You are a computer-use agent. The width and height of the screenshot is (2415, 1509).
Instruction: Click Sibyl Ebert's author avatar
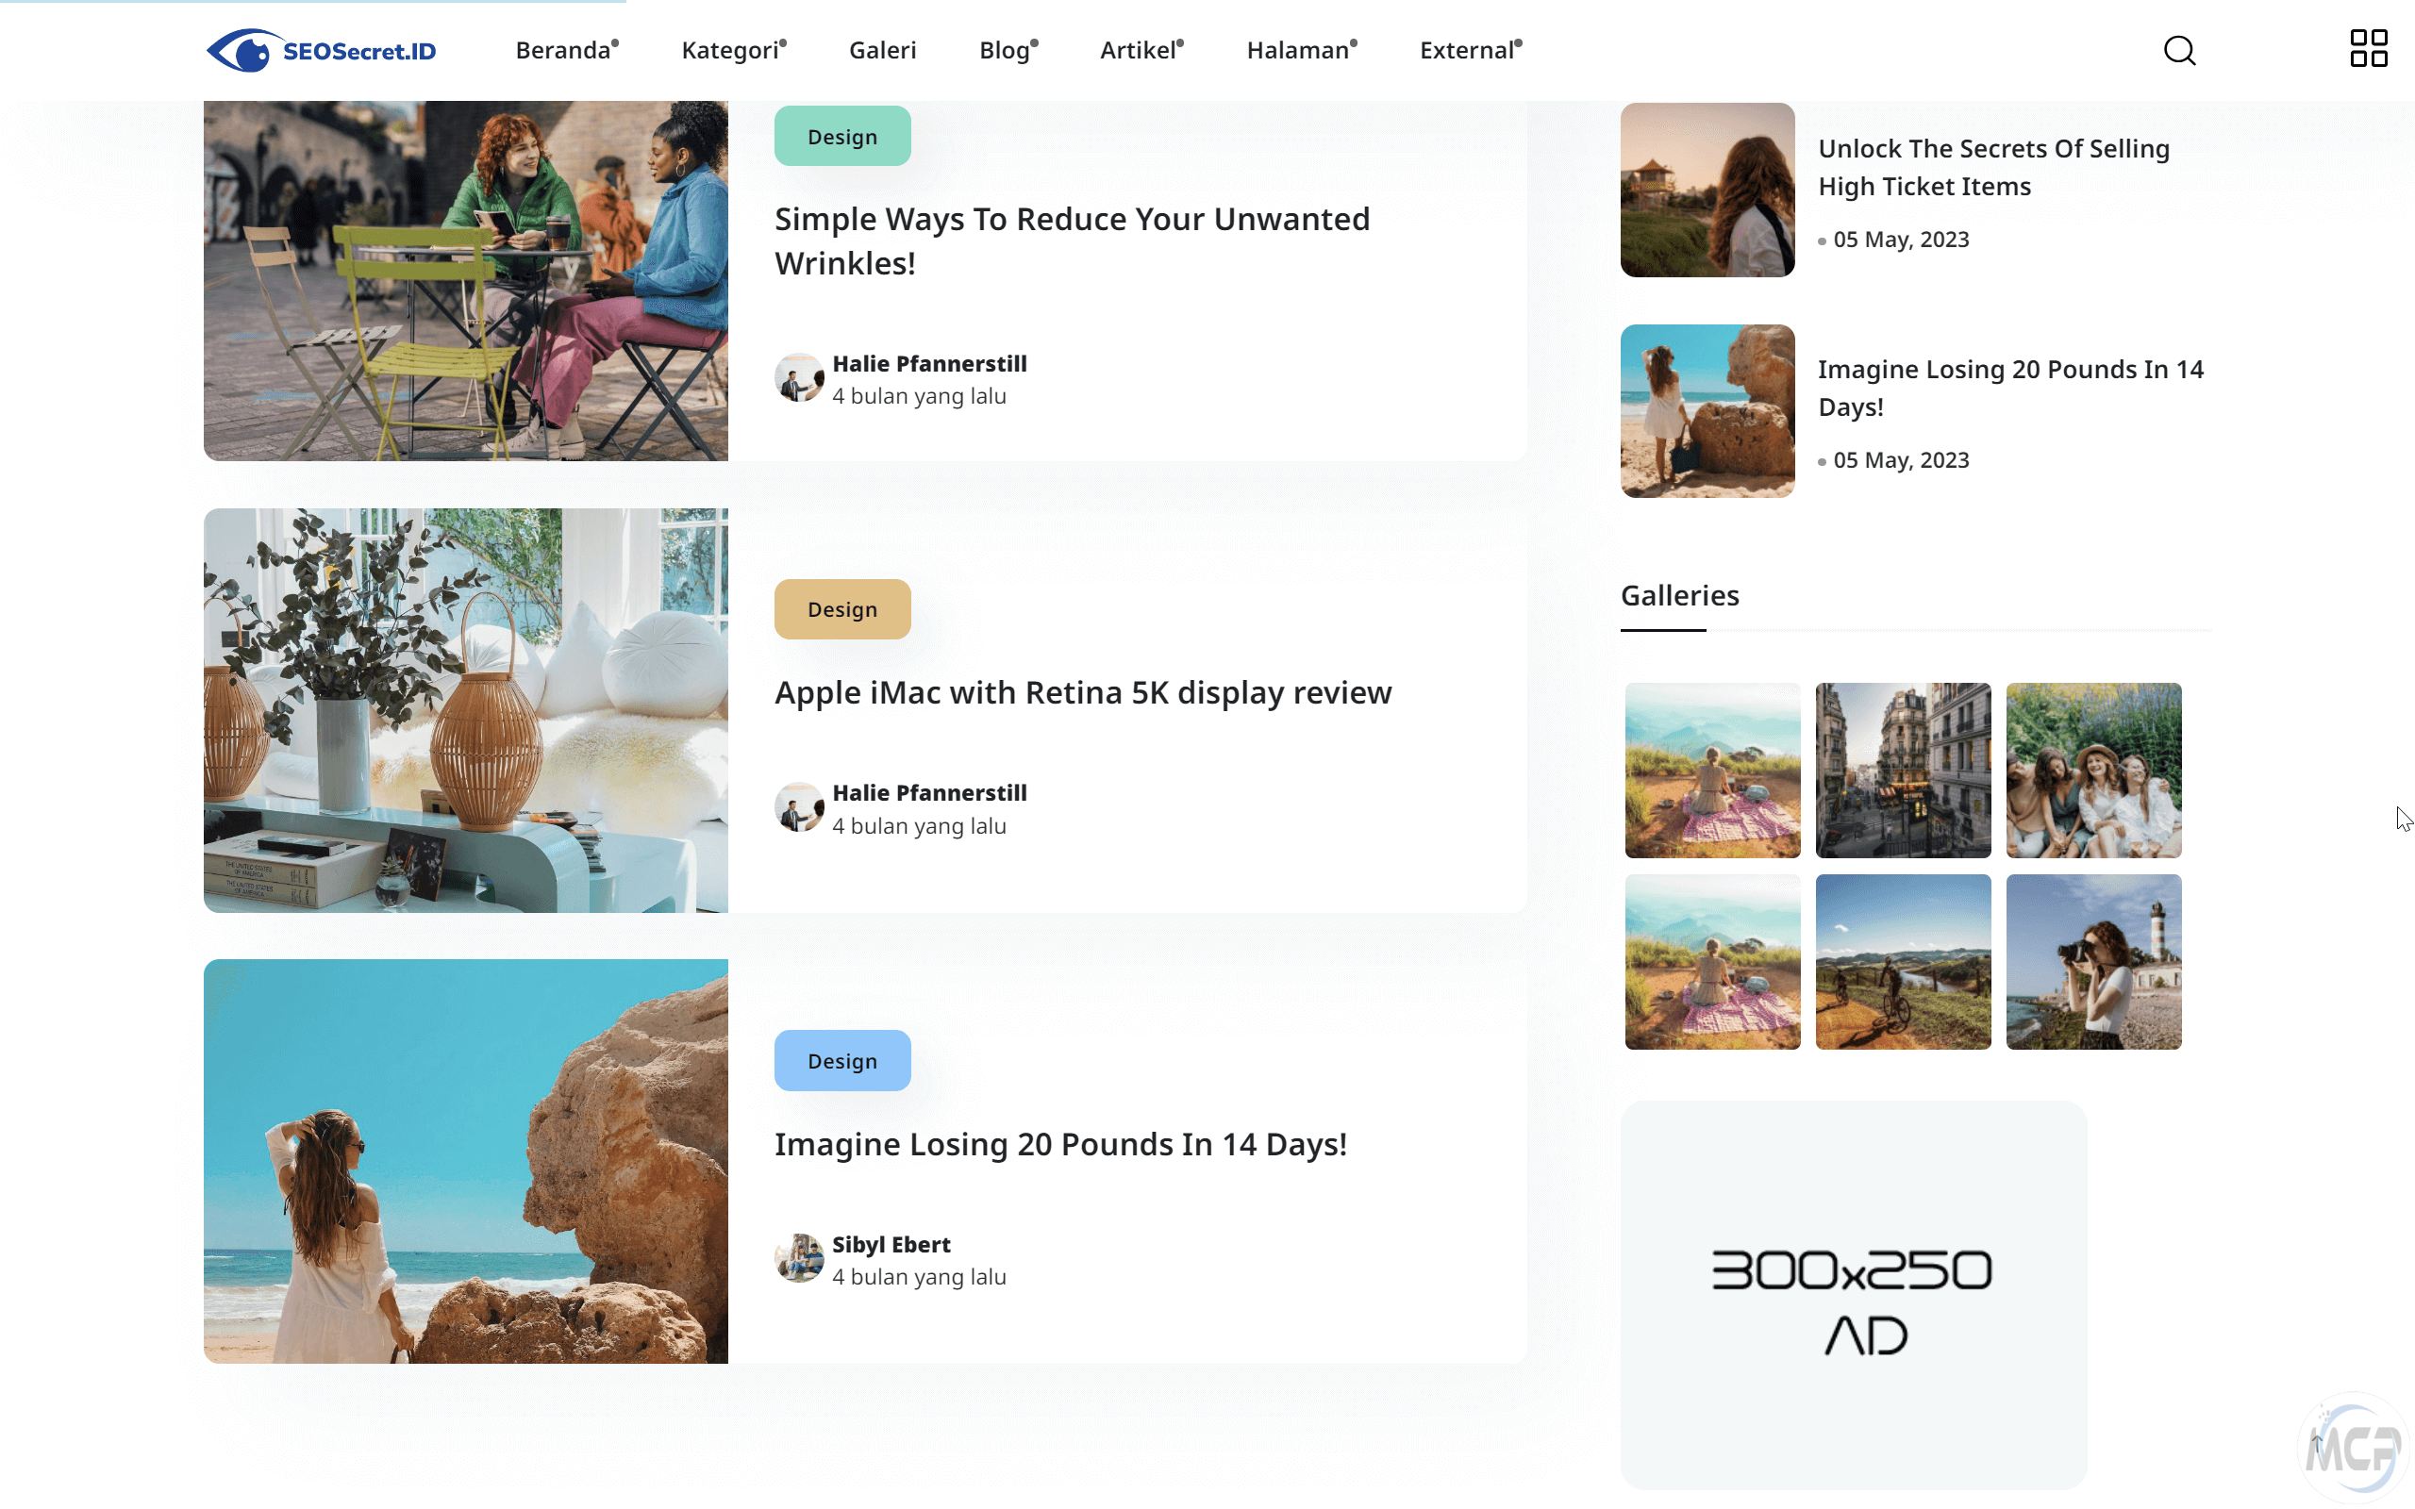[x=798, y=1258]
